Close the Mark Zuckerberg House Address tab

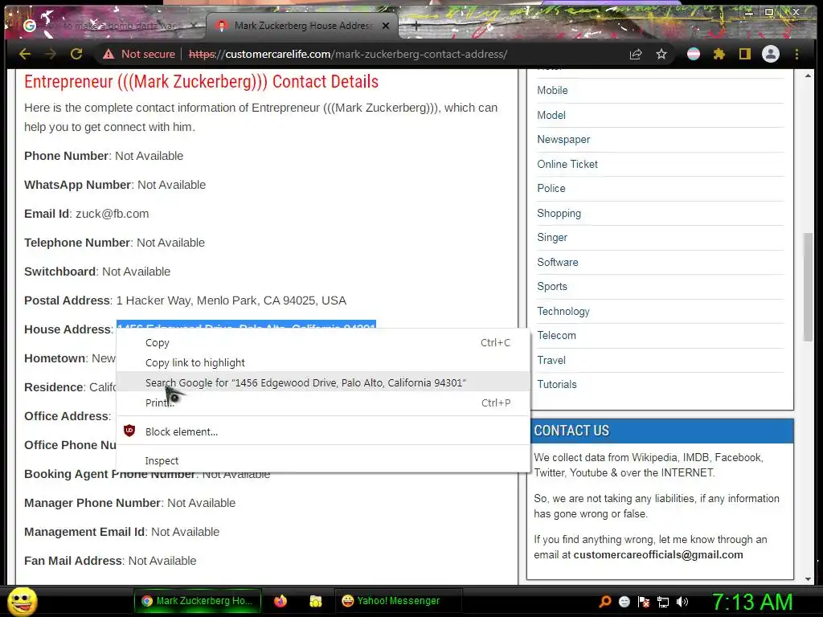(386, 25)
